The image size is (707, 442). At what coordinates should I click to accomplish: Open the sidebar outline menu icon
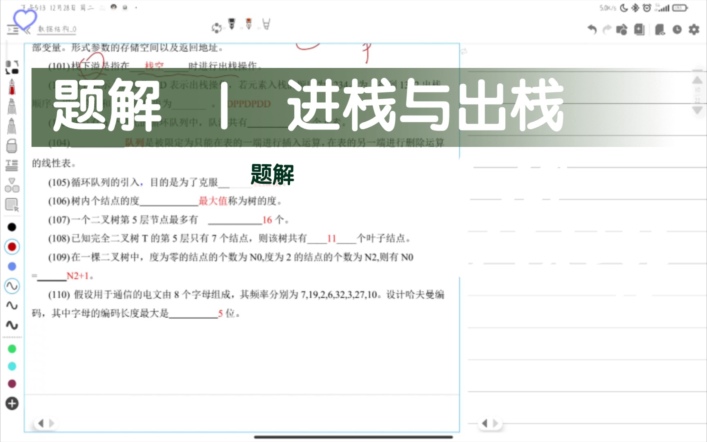coord(13,30)
